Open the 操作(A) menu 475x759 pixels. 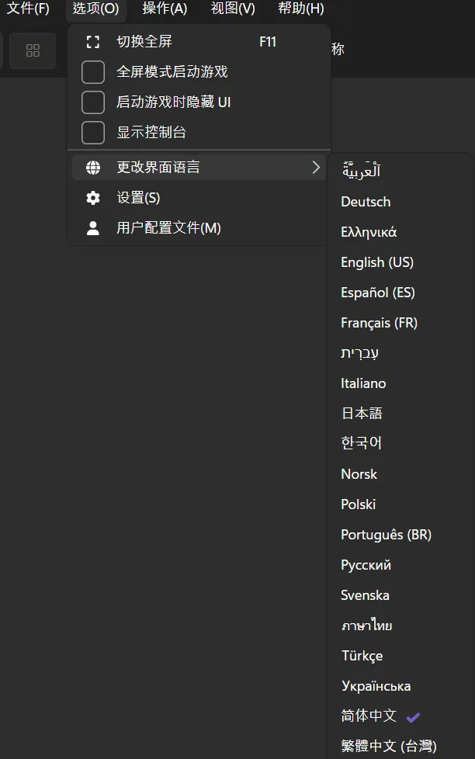165,9
